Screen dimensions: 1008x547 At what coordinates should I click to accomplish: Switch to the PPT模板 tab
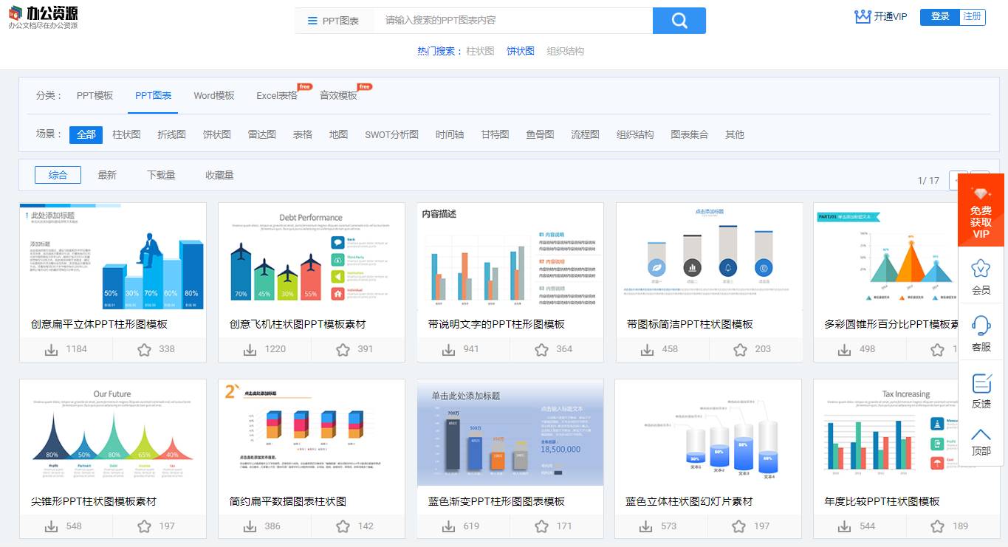pyautogui.click(x=95, y=95)
